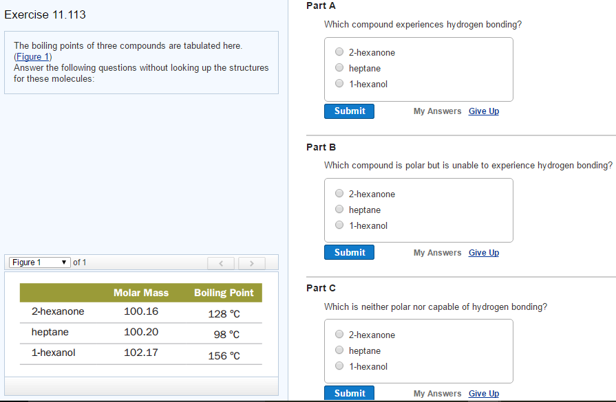Screen dimensions: 616x402
Task: Open the Figure 1 hyperlink in problem text
Action: [x=33, y=56]
